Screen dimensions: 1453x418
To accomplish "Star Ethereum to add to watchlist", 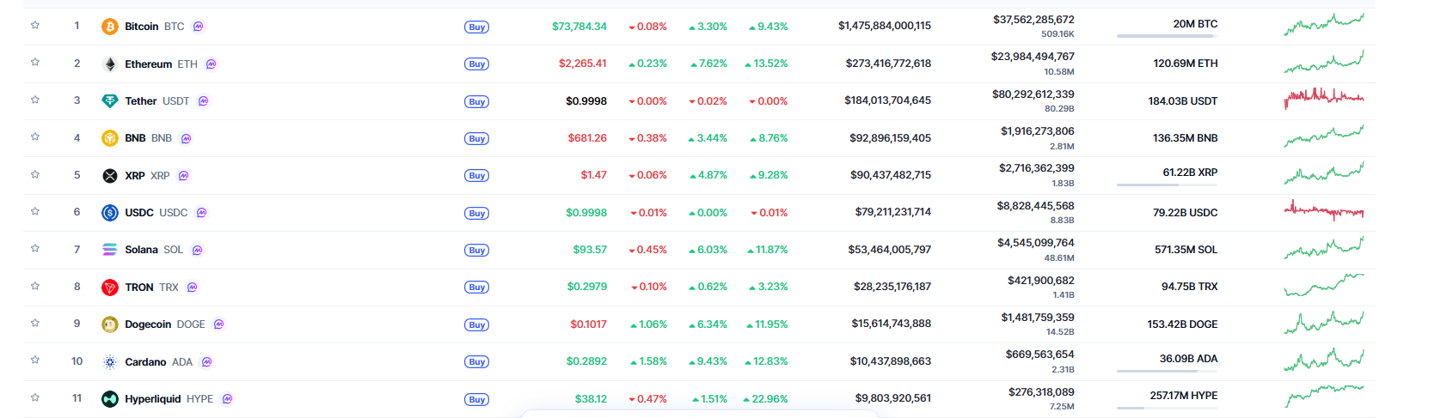I will click(35, 62).
